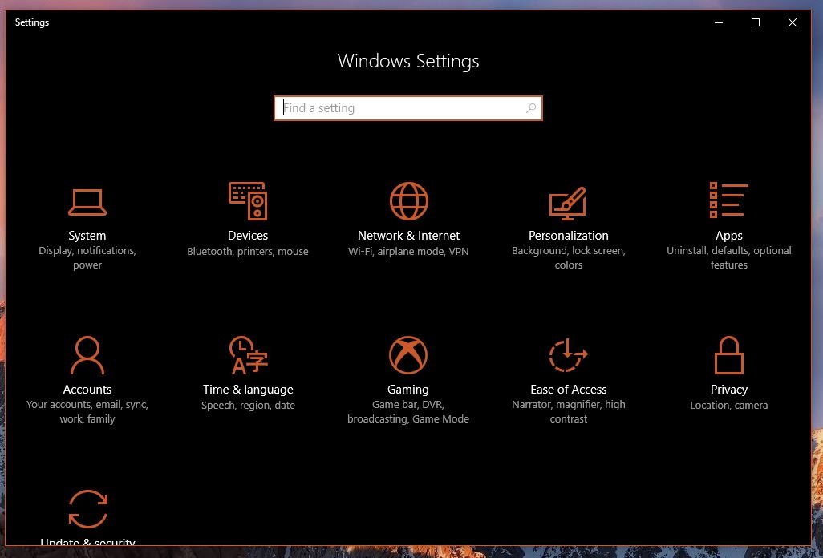Screen dimensions: 823x558
Task: Click the Accounts label text
Action: point(87,389)
